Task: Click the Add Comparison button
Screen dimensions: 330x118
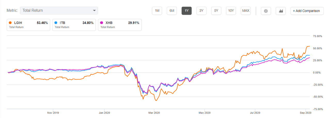Action: (307, 11)
